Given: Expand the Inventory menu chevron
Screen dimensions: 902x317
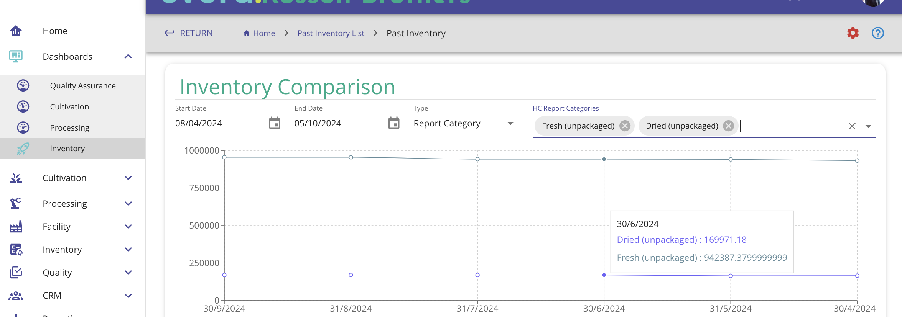Looking at the screenshot, I should [128, 250].
